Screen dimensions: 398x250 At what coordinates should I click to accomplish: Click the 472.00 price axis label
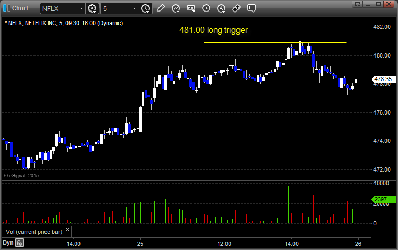coord(382,169)
